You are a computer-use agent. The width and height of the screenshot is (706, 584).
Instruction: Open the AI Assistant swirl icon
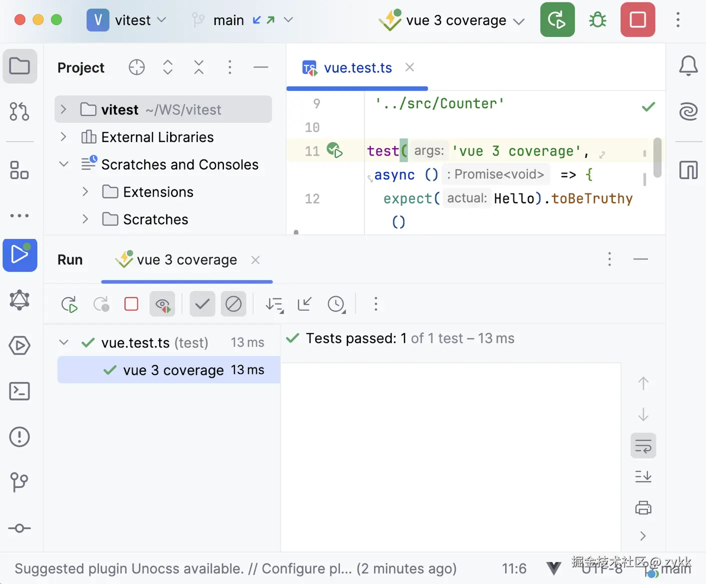coord(688,111)
